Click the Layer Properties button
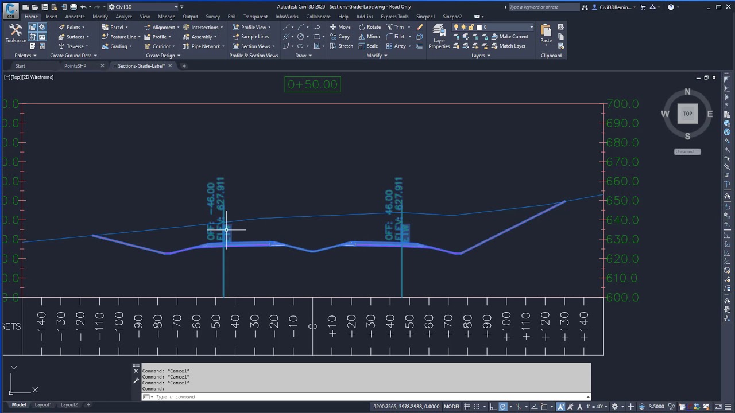The width and height of the screenshot is (735, 413). 439,36
